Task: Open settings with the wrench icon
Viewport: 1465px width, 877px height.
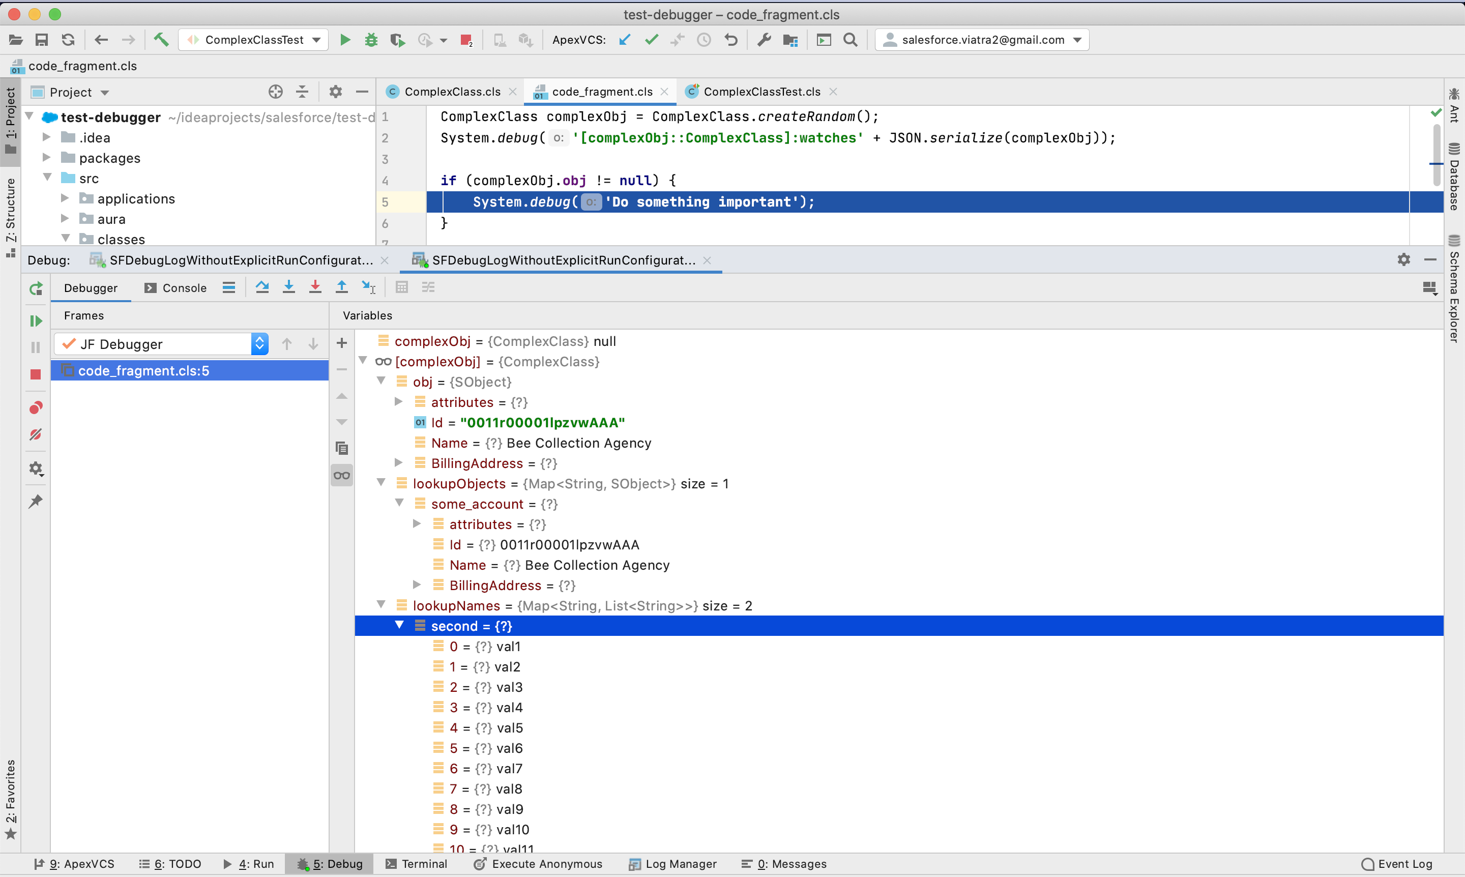Action: click(x=764, y=40)
